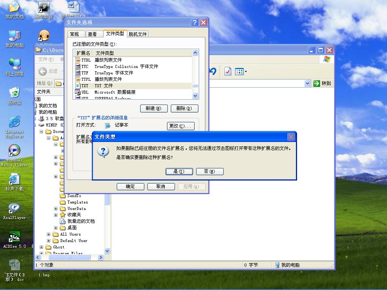Select the UDL Microsoft data link row

point(133,92)
